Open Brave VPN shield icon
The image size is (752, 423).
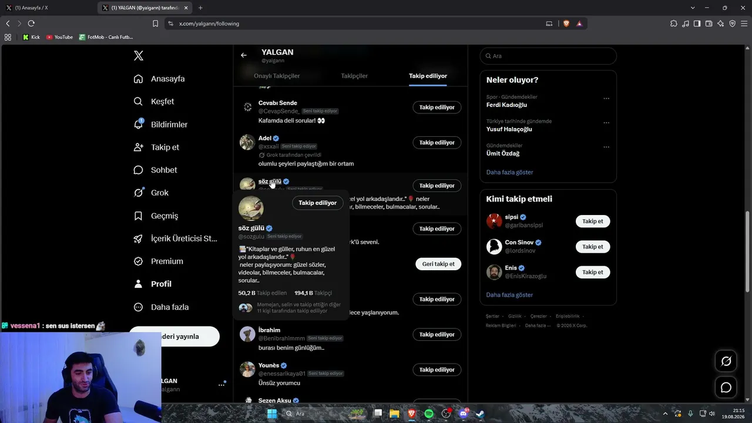733,23
